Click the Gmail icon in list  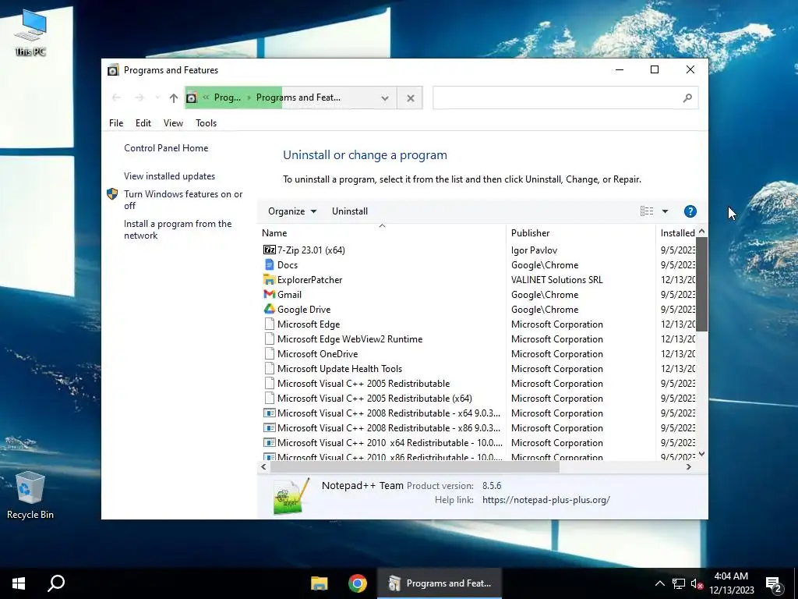click(x=269, y=294)
